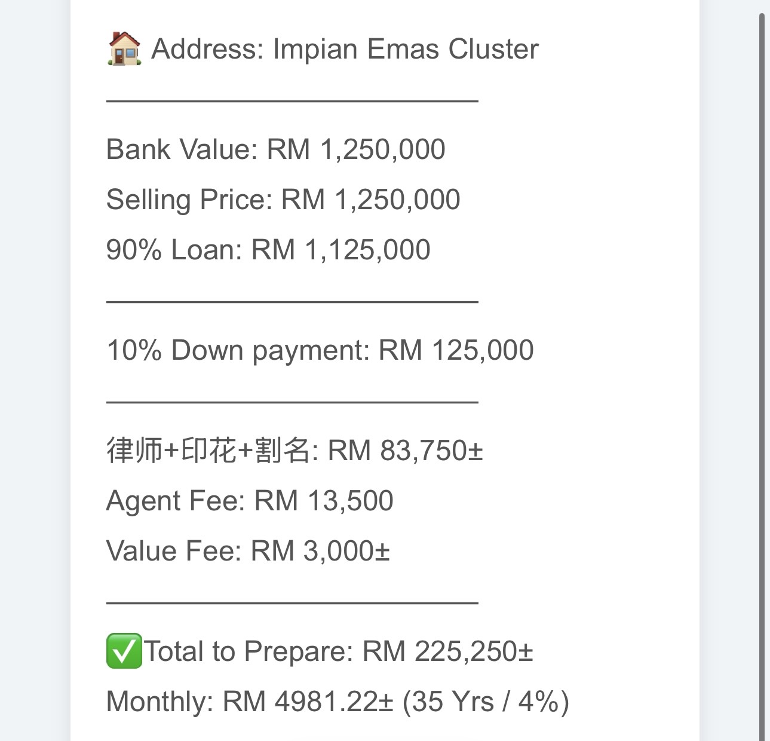Click the agent fee amount RM 13,500
Image resolution: width=770 pixels, height=741 pixels.
click(324, 501)
